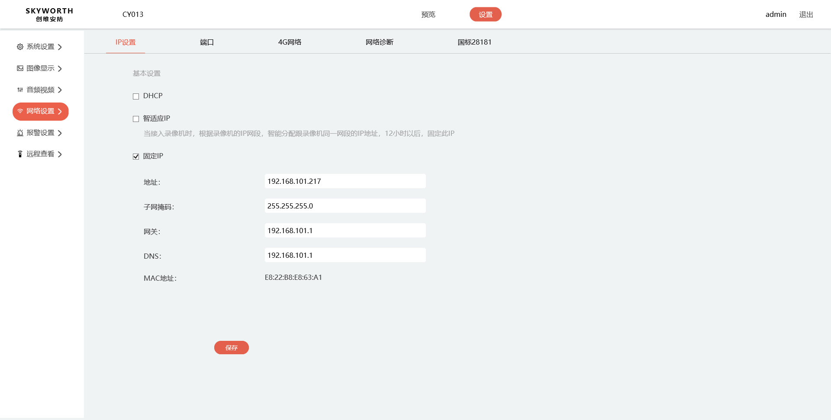Click the picture icon beside 图像显示
Image resolution: width=831 pixels, height=420 pixels.
coord(20,68)
